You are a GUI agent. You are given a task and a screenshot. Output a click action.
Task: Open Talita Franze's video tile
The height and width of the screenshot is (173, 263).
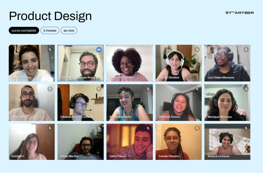click(130, 142)
